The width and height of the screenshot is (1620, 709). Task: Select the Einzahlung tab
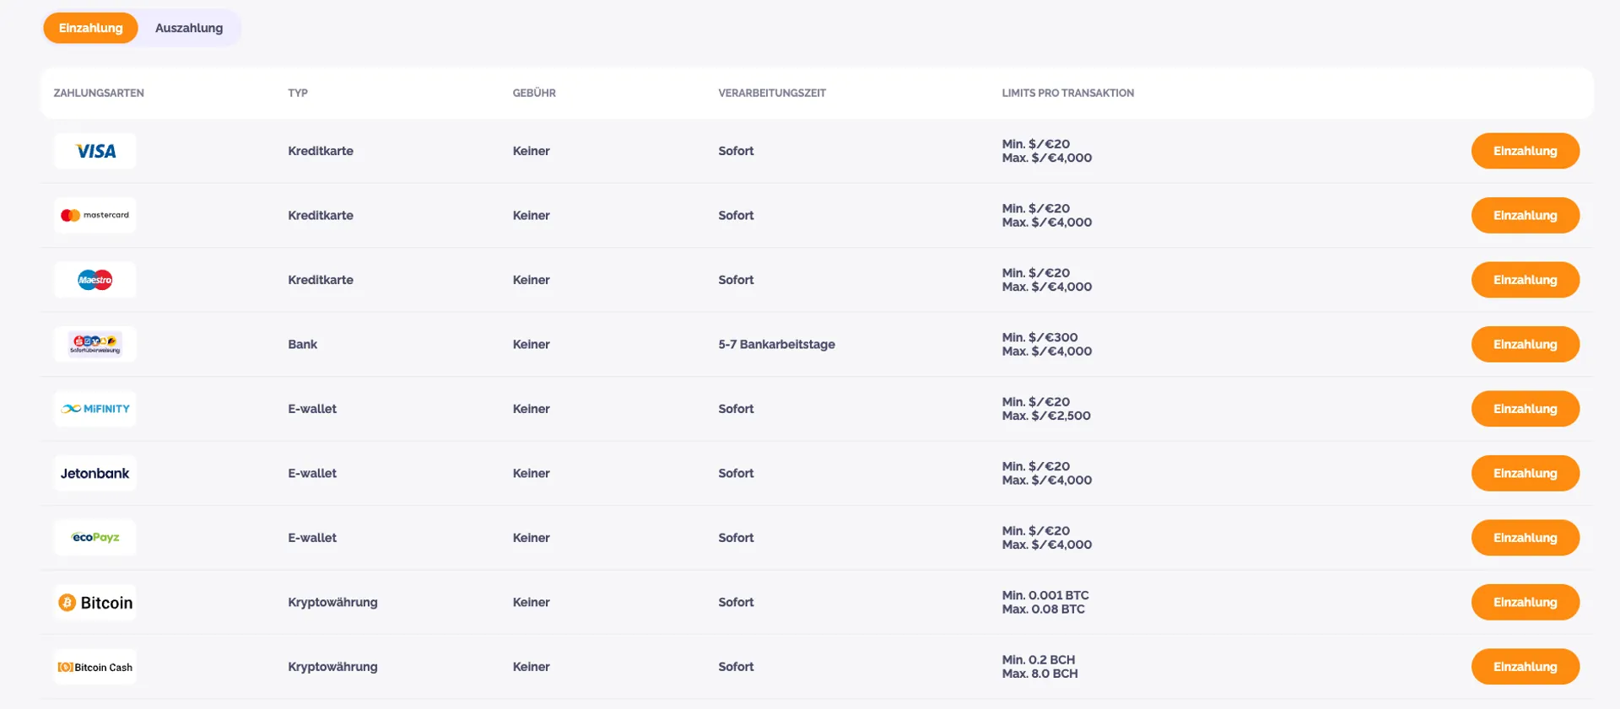(x=90, y=28)
